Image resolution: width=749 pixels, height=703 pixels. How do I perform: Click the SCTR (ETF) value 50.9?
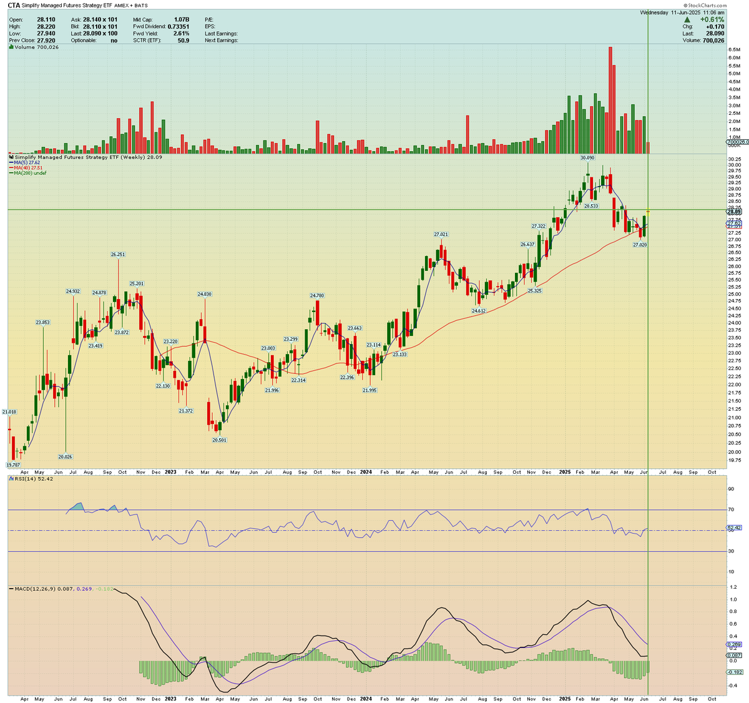[184, 40]
